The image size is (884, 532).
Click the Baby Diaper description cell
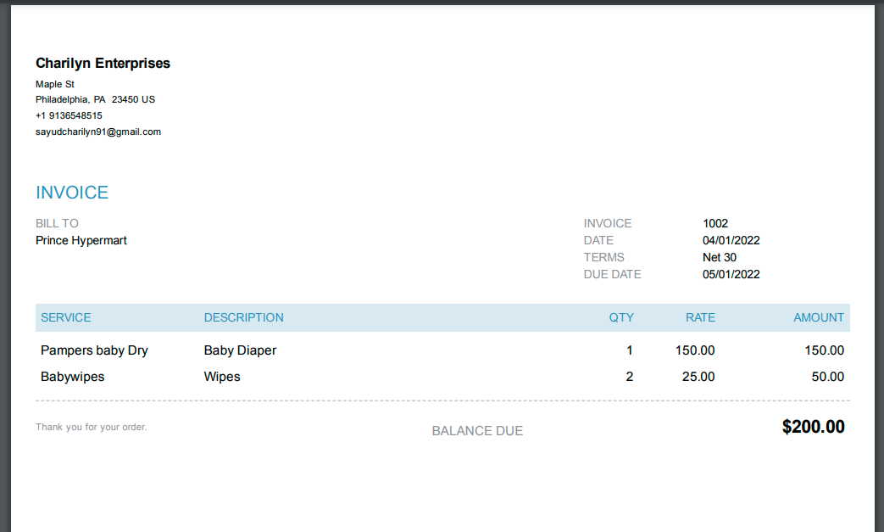click(240, 350)
